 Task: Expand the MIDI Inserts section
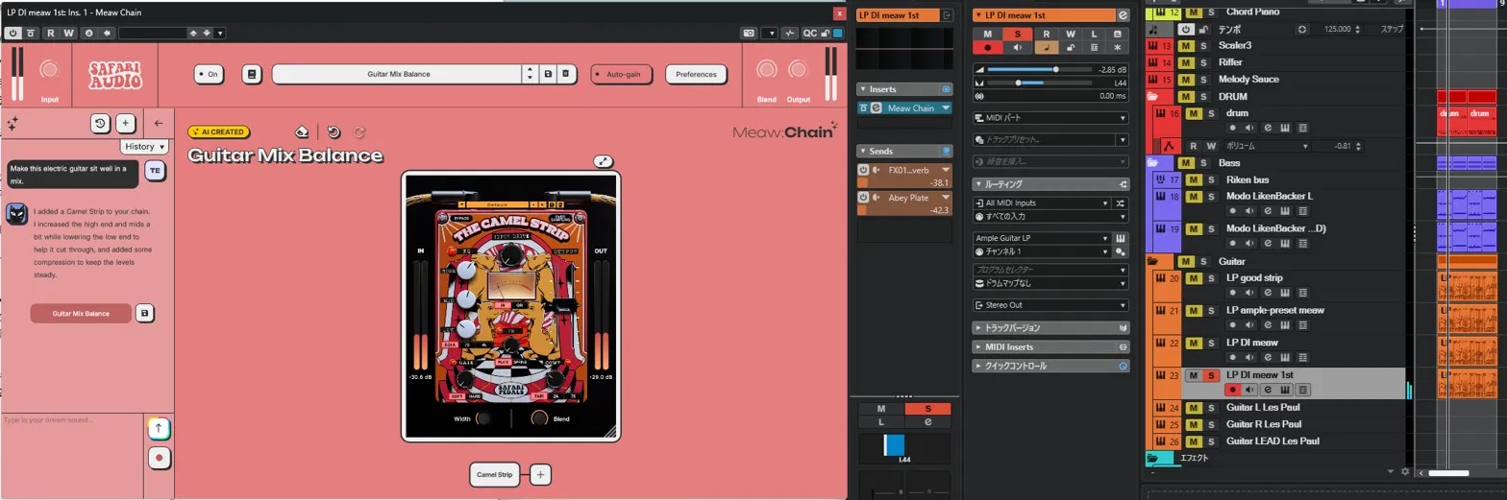click(1050, 346)
